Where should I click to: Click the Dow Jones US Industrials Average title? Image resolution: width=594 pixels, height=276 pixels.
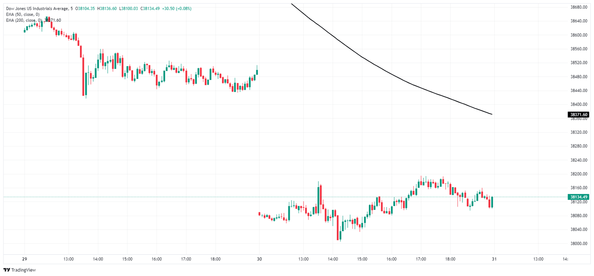click(37, 9)
